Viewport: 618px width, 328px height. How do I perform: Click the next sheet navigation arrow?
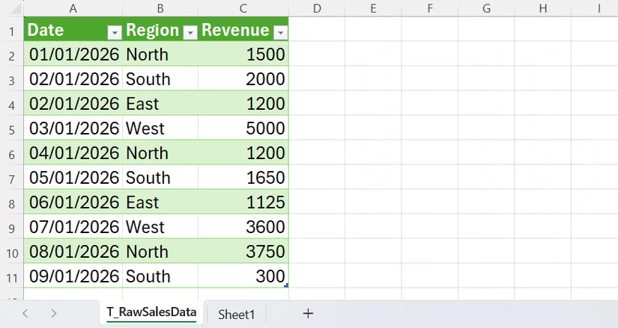pos(54,314)
